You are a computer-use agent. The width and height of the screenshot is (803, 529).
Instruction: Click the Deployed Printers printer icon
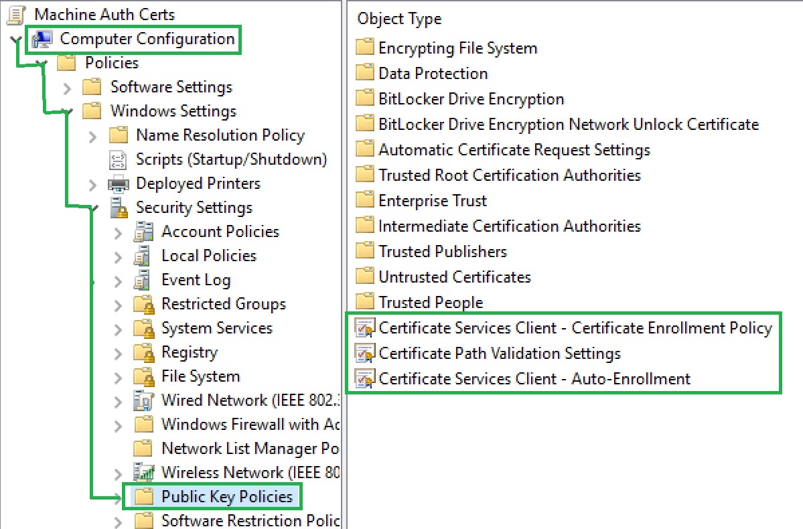119,183
